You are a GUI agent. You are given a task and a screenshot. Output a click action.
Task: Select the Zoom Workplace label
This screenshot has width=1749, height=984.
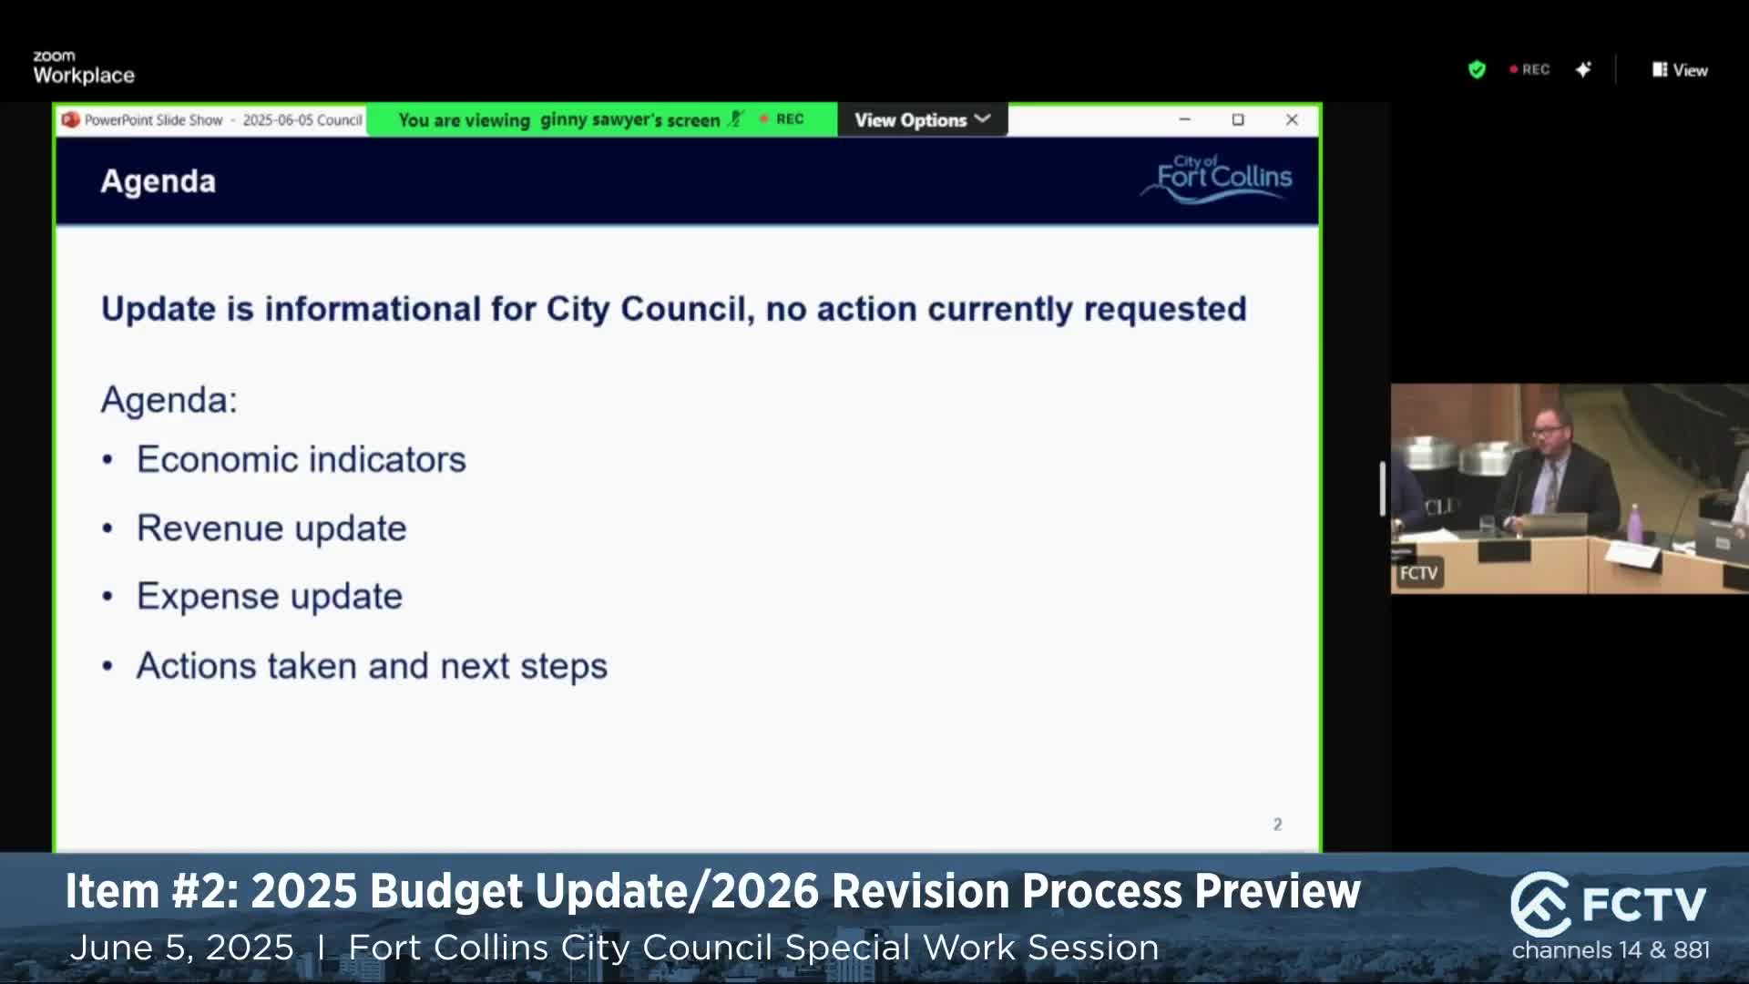click(83, 67)
